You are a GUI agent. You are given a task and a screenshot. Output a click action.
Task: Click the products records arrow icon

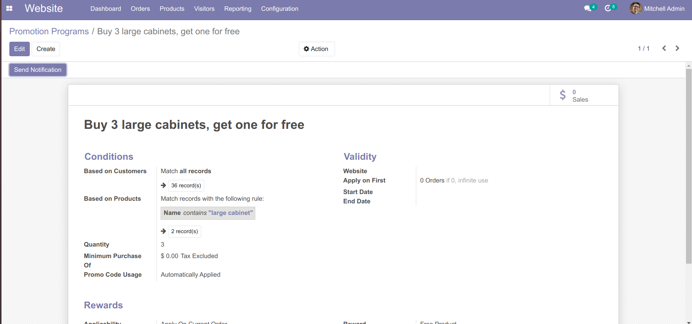[163, 231]
